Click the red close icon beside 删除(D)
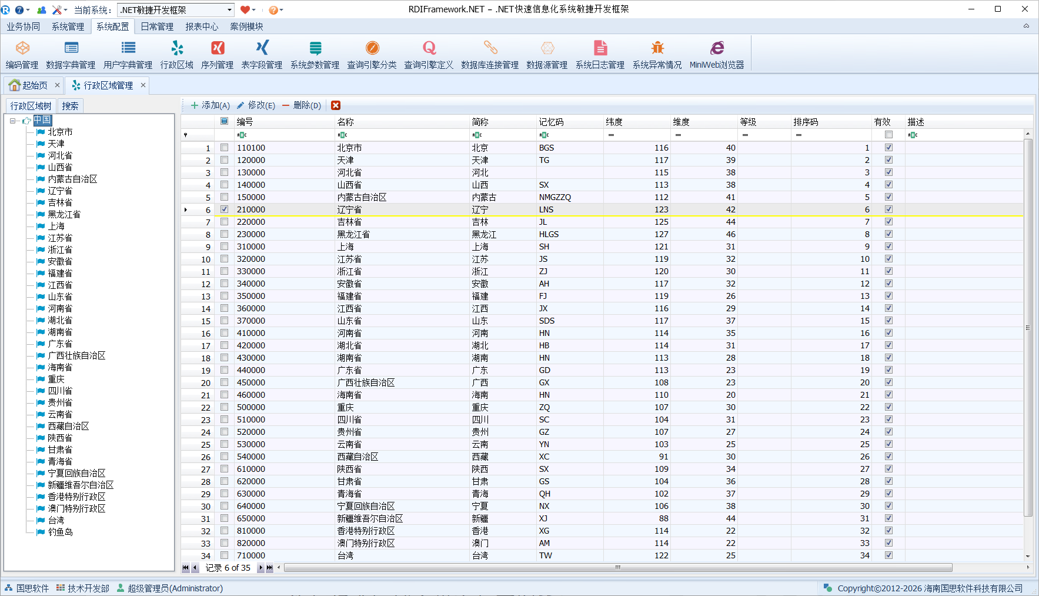This screenshot has width=1039, height=596. [x=336, y=105]
